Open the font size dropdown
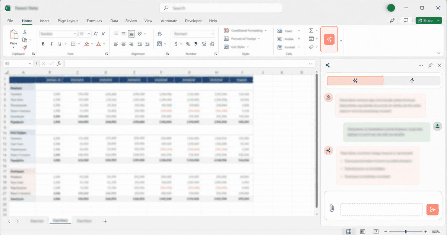The image size is (447, 235). point(89,34)
